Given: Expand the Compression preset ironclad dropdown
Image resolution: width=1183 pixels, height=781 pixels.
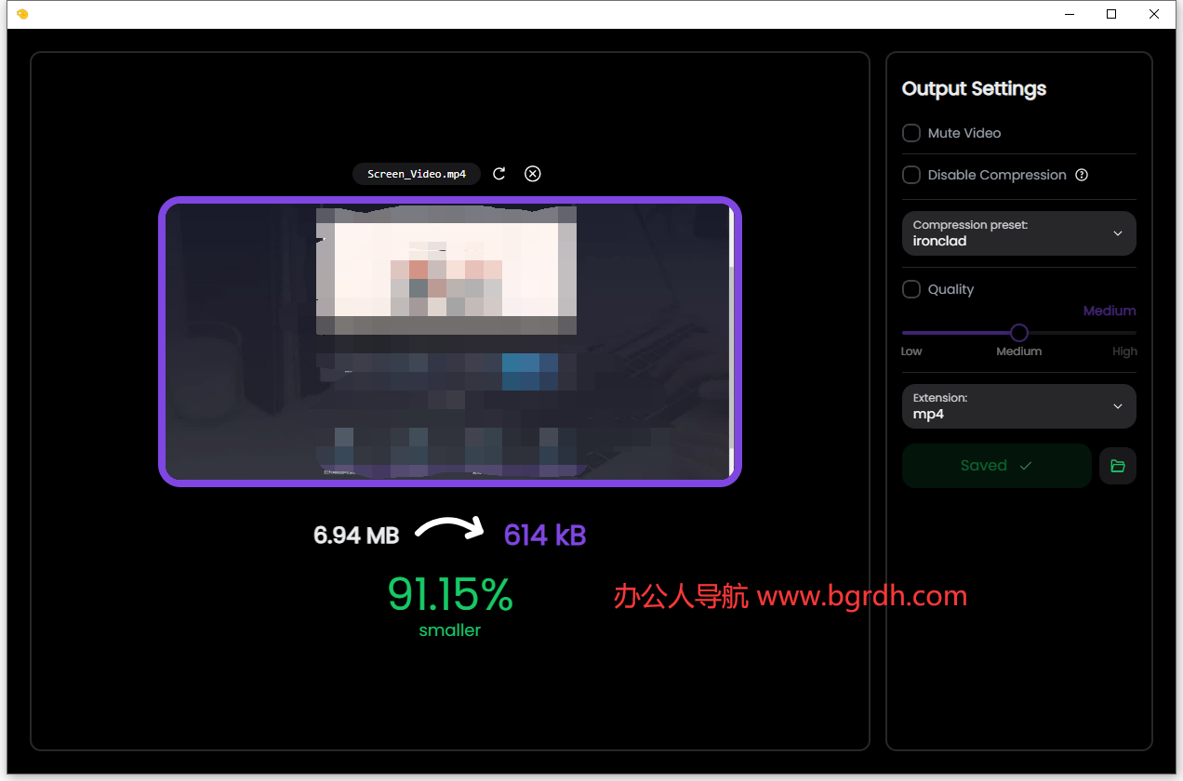Looking at the screenshot, I should [1018, 233].
